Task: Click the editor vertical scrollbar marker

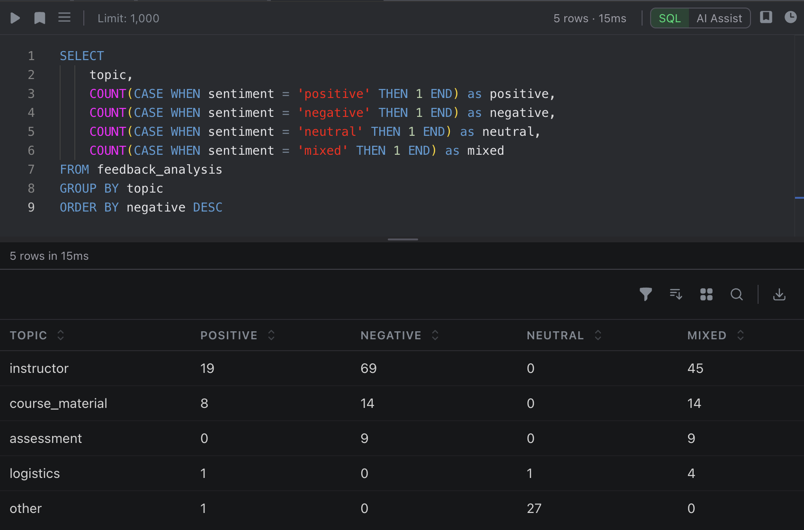Action: (799, 197)
